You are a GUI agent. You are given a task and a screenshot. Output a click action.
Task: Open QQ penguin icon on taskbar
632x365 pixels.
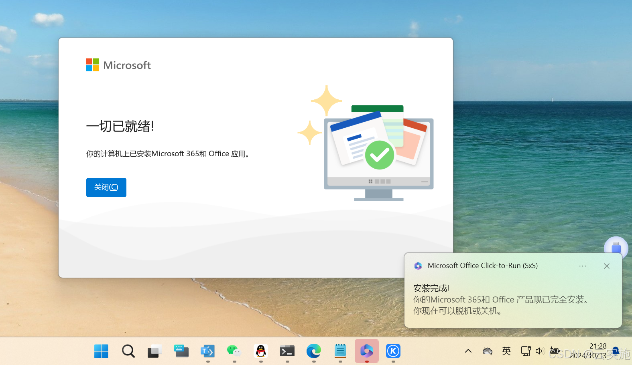click(261, 351)
